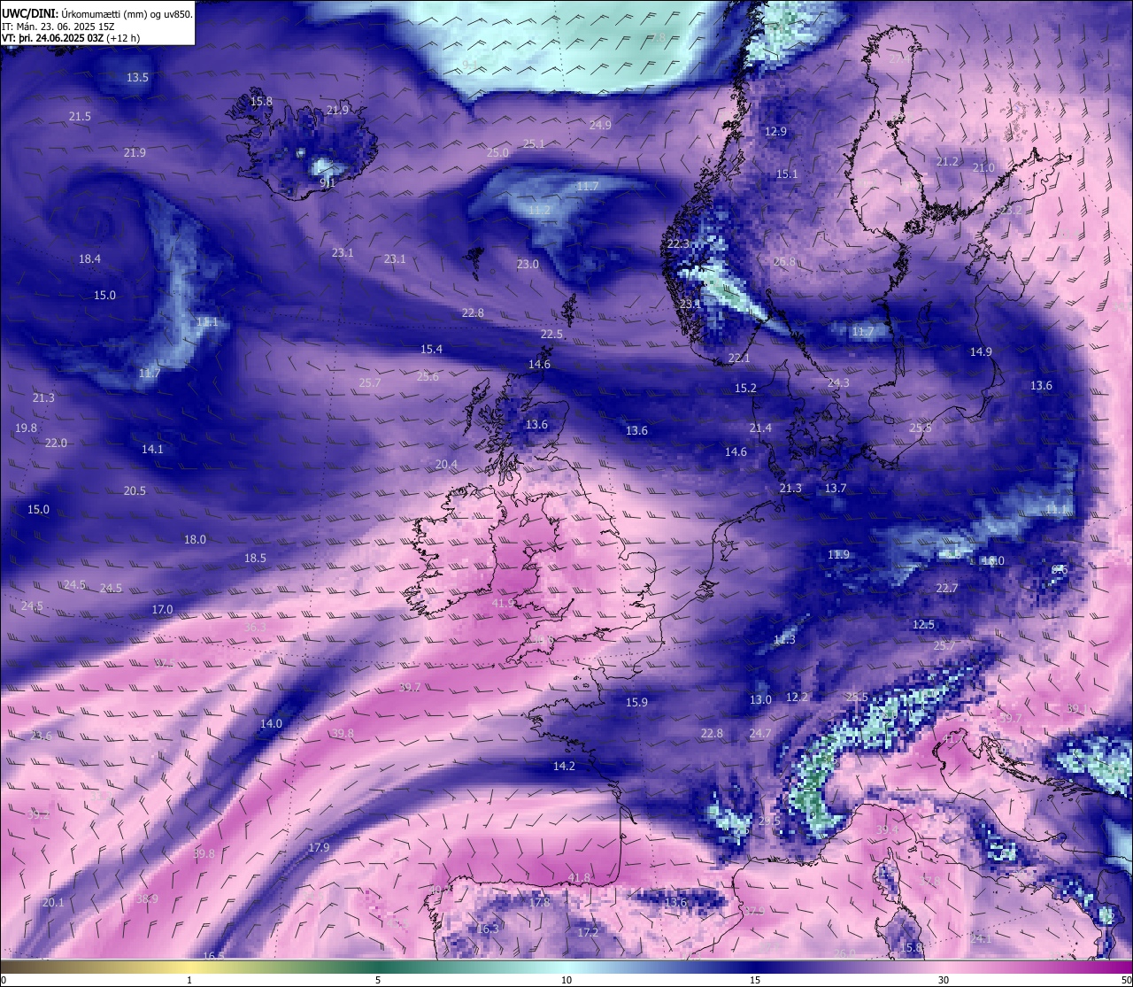Click the legend tick label '50'
The height and width of the screenshot is (987, 1133).
tap(1125, 980)
